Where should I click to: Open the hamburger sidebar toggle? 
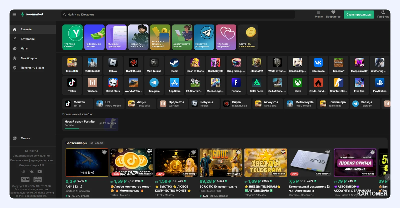pos(15,14)
